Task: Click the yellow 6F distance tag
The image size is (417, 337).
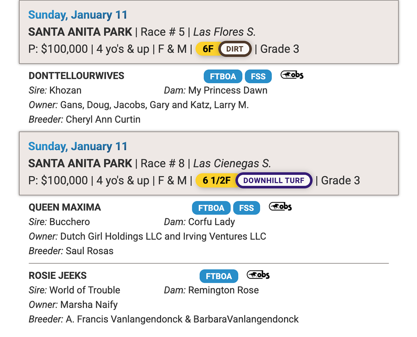Action: pyautogui.click(x=208, y=49)
